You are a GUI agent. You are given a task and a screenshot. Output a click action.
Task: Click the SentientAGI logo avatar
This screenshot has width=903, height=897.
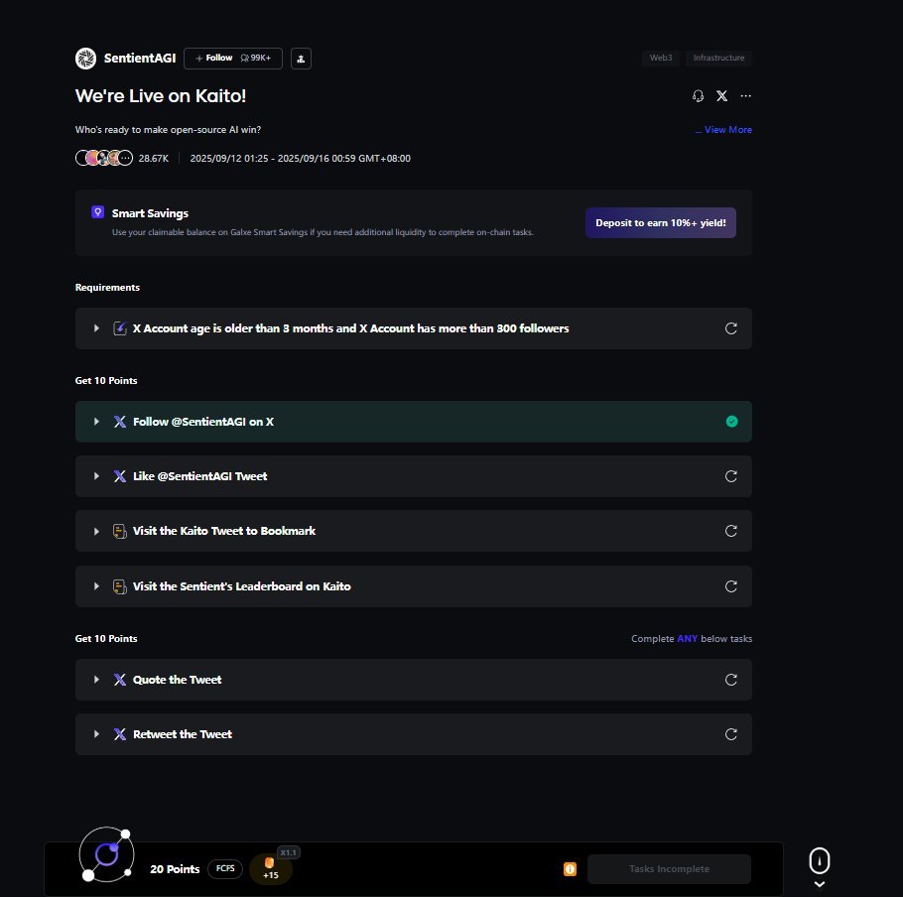click(85, 59)
